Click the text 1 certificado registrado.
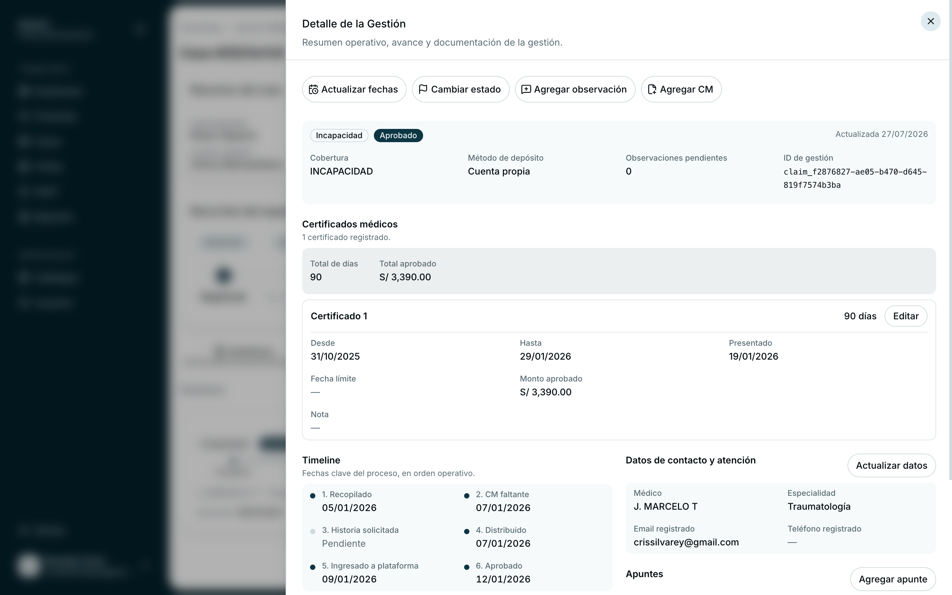 [x=346, y=237]
